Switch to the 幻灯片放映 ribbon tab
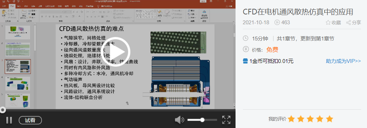This screenshot has width=367, height=128. tap(50, 6)
